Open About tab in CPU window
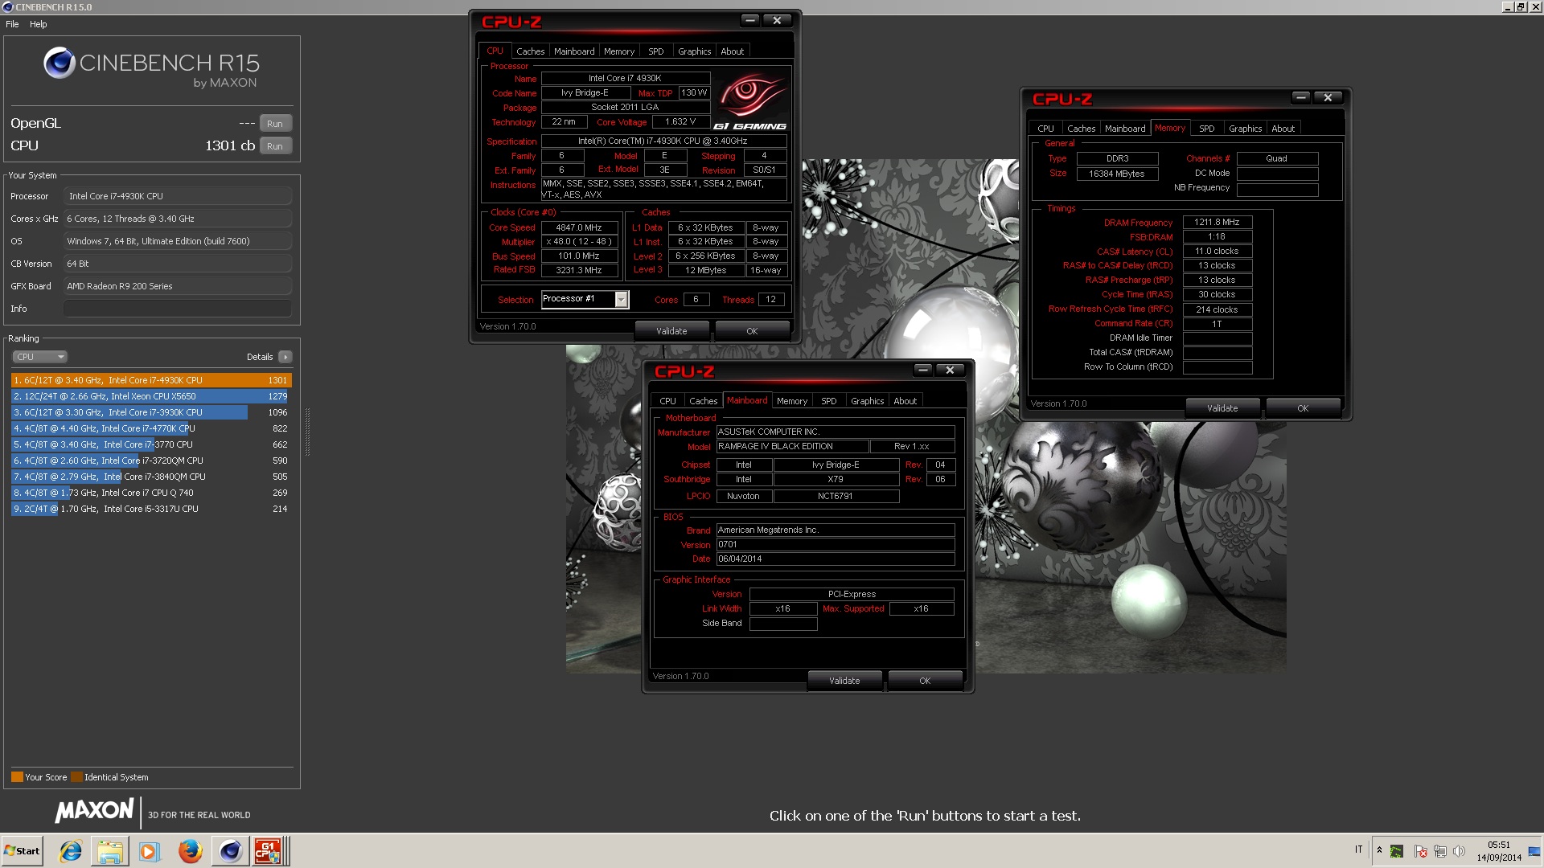1544x868 pixels. coord(732,51)
